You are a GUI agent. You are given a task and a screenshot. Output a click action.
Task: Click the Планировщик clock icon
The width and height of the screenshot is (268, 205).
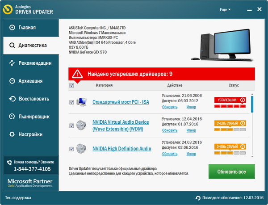tap(12, 117)
